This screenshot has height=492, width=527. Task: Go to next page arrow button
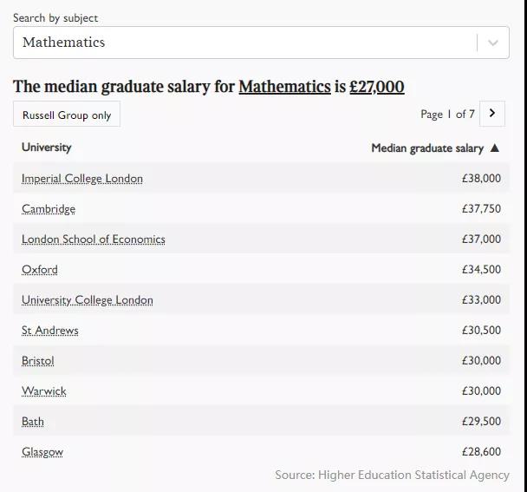point(491,114)
